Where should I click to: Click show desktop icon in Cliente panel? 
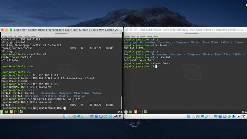(x=6, y=112)
